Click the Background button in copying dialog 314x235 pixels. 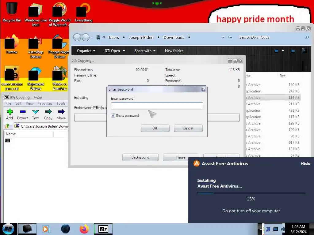[140, 157]
